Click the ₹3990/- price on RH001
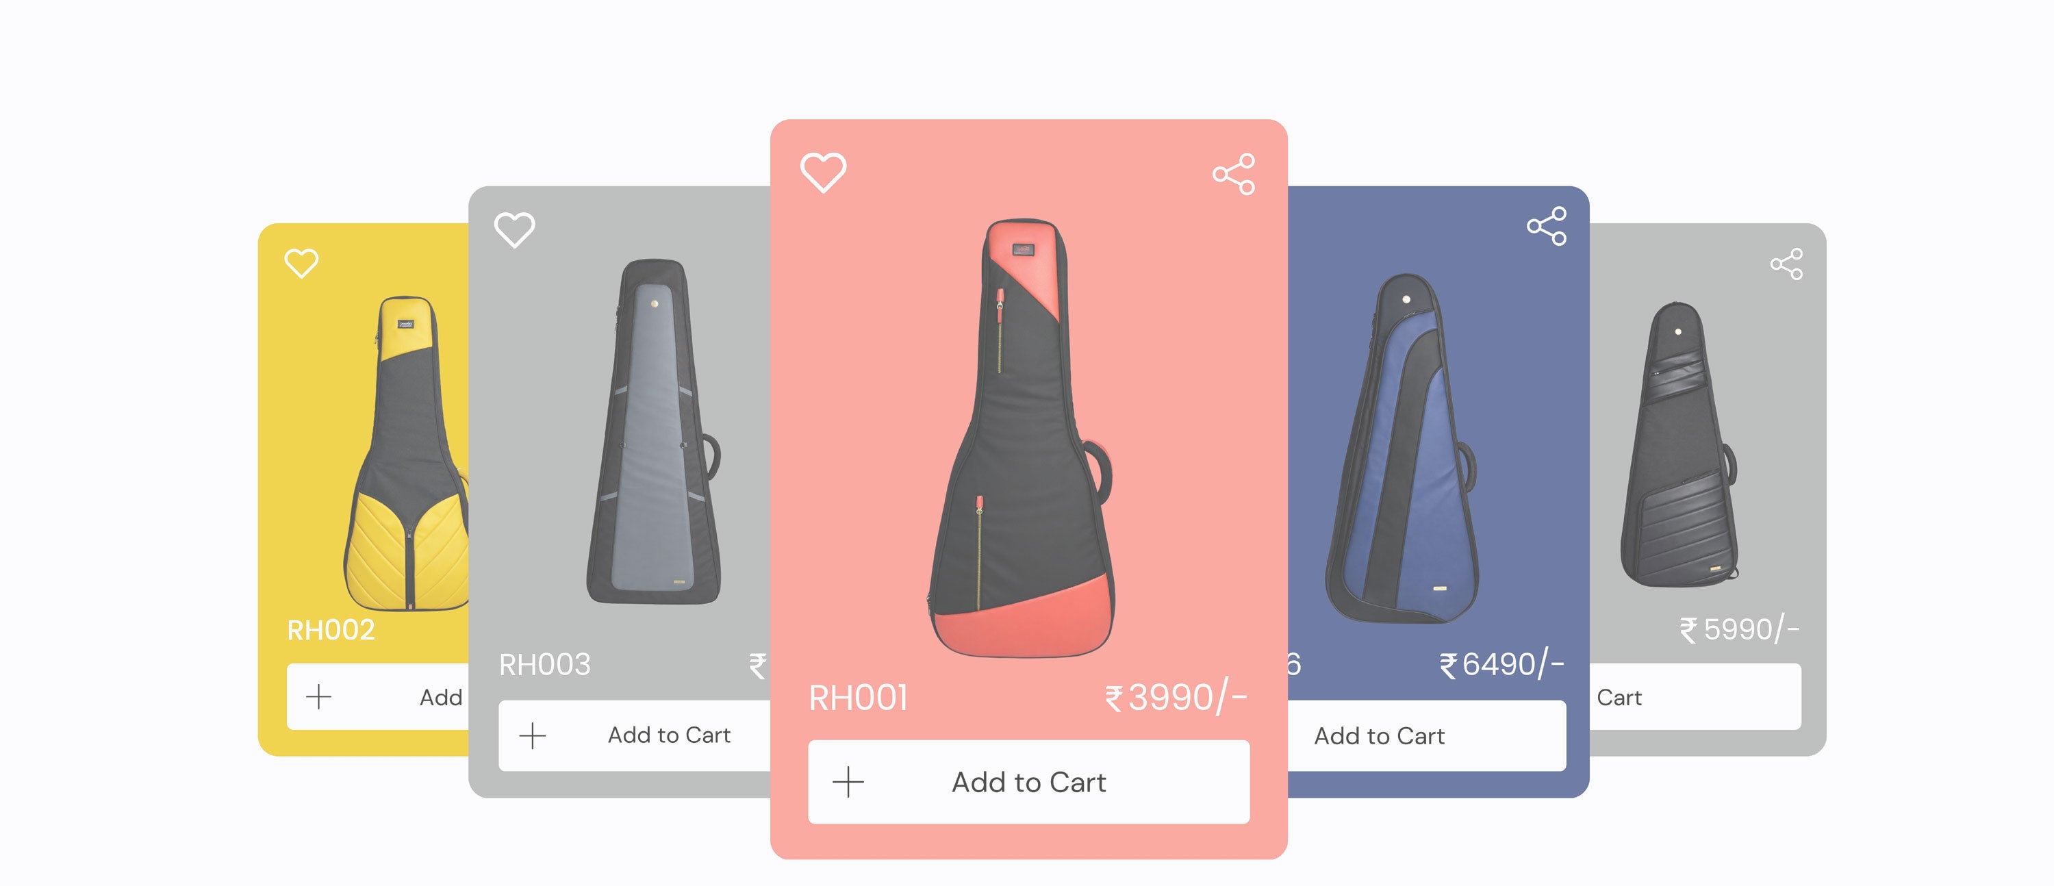 coord(1176,698)
